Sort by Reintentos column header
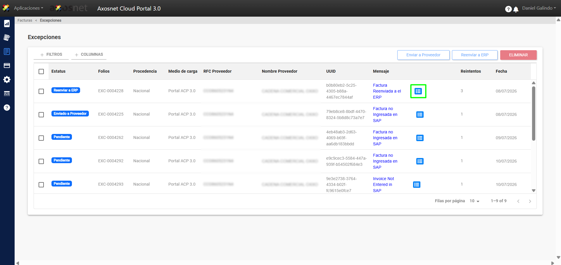The height and width of the screenshot is (265, 561). click(471, 71)
